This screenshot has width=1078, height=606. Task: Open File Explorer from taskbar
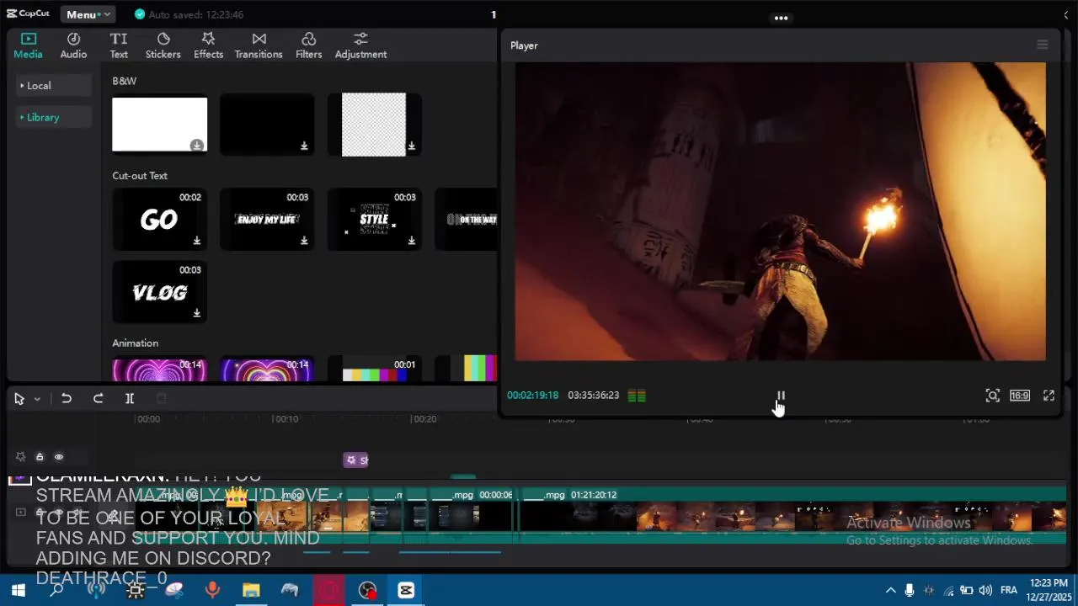pyautogui.click(x=251, y=590)
